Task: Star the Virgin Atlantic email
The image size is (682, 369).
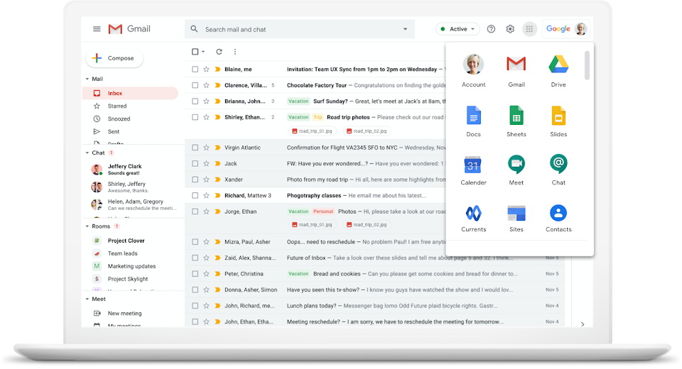Action: (x=207, y=148)
